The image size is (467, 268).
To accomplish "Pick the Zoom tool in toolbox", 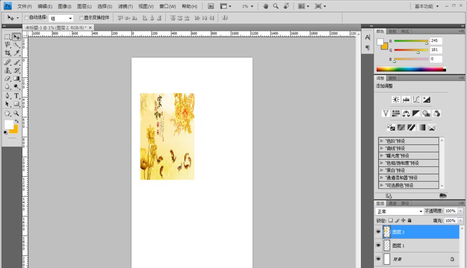I will 16,113.
